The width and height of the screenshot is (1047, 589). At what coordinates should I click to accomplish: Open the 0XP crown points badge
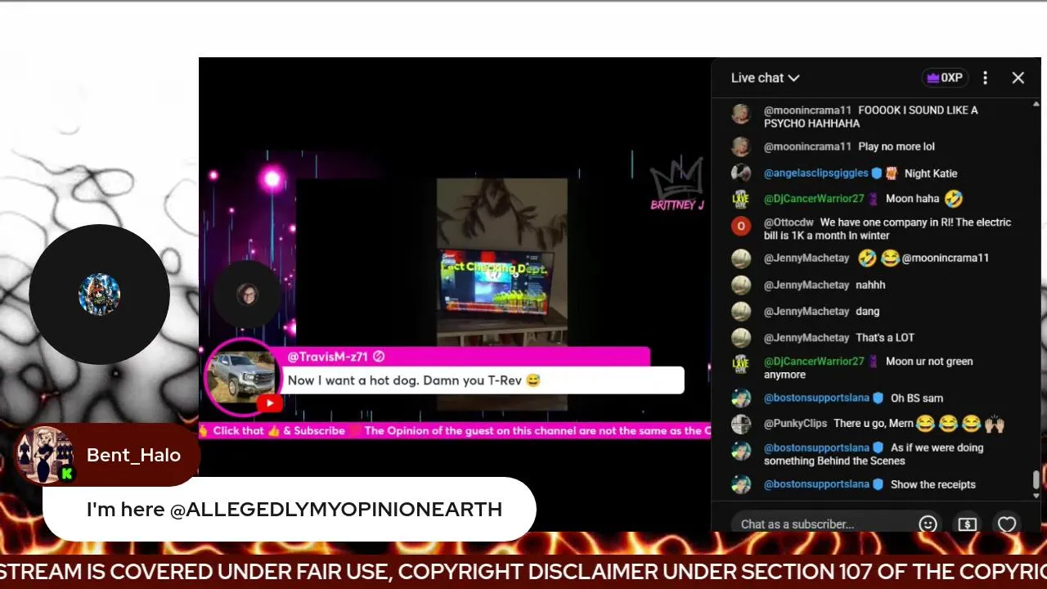[x=945, y=78]
